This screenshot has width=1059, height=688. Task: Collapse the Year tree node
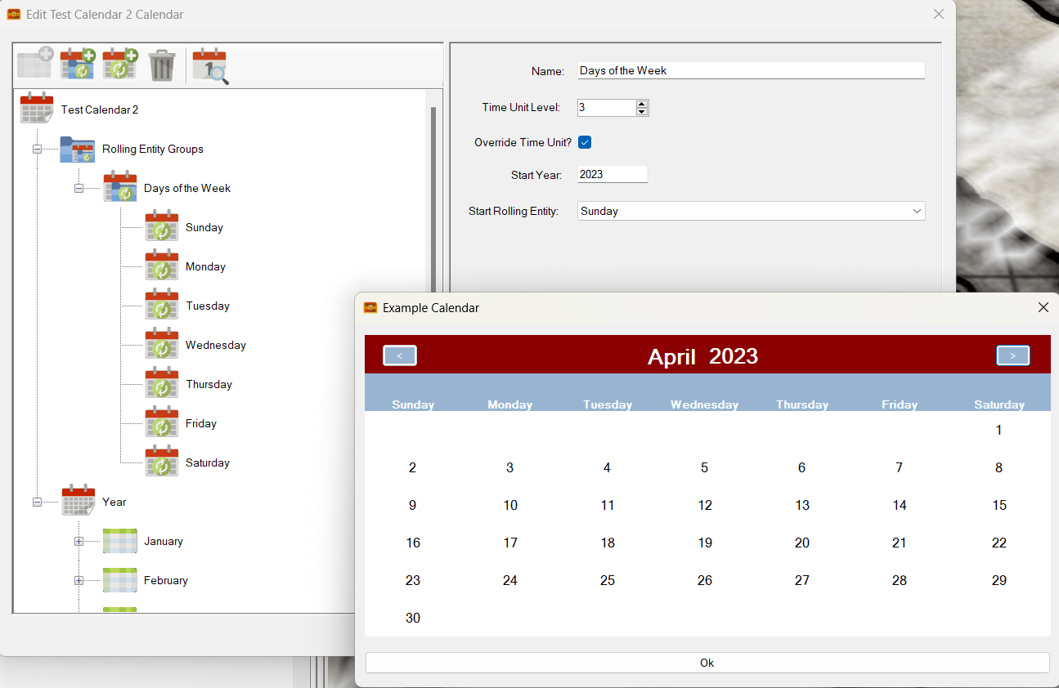click(x=38, y=502)
